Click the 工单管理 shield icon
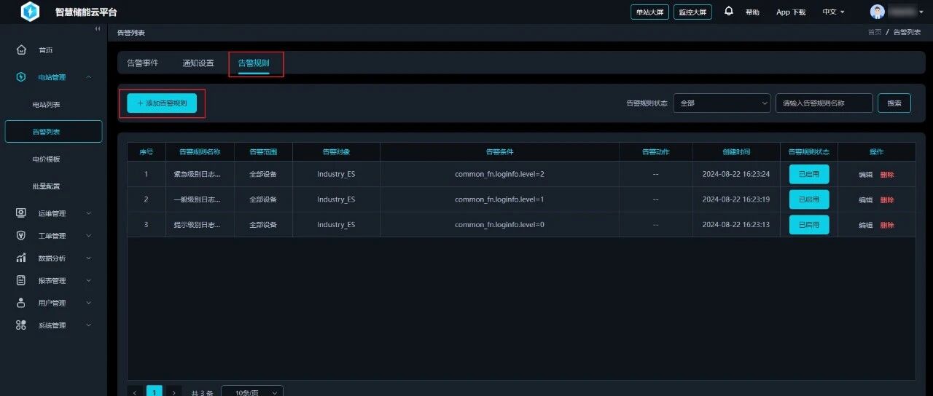 (x=21, y=236)
